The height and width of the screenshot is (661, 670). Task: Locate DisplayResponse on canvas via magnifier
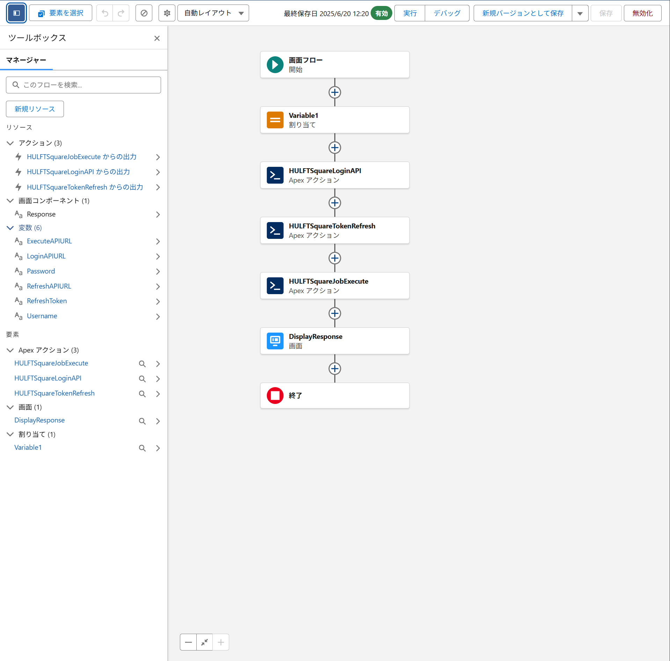coord(142,421)
